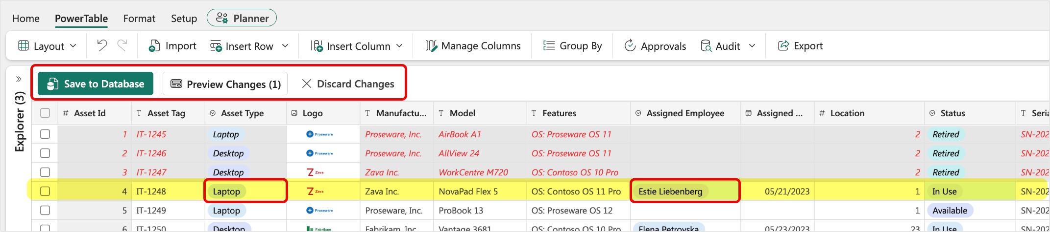Click the Import file icon
This screenshot has width=1050, height=232.
pyautogui.click(x=154, y=46)
